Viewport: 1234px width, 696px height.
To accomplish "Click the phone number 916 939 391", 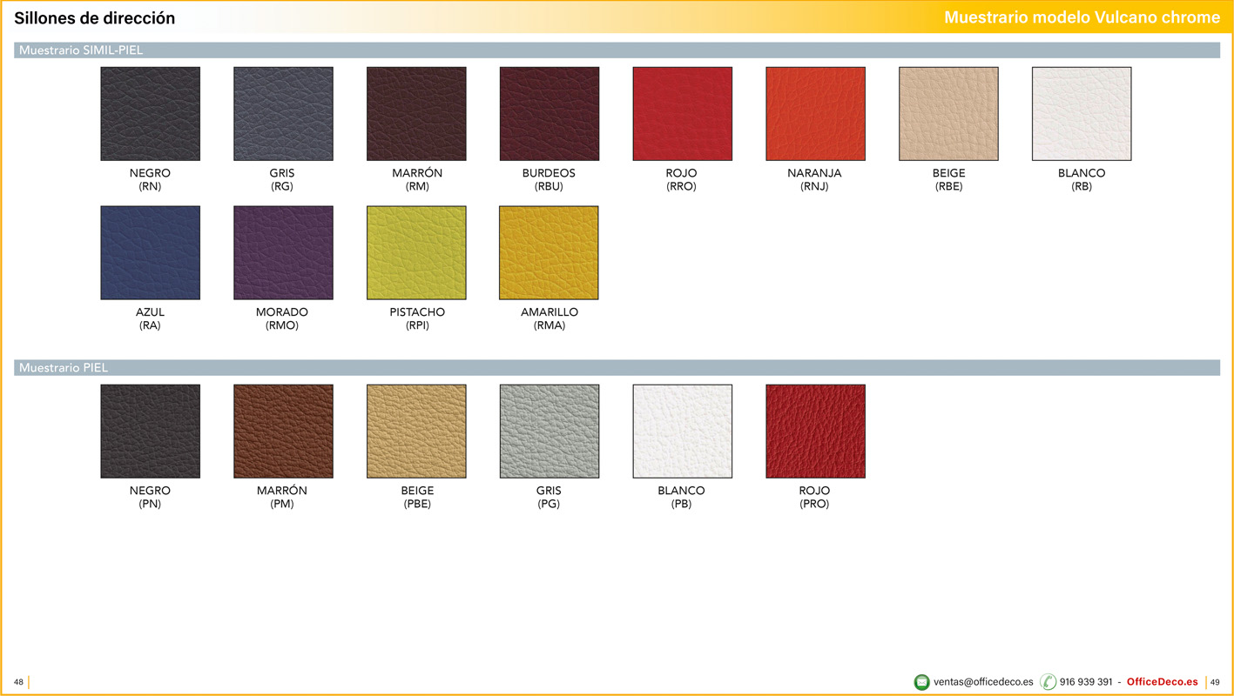I will coord(1086,682).
